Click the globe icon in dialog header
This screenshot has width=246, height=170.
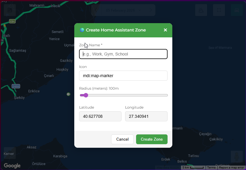click(82, 30)
